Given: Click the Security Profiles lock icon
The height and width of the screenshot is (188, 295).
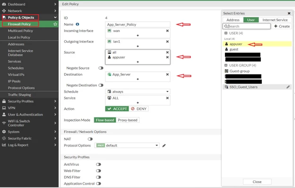Looking at the screenshot, I should pyautogui.click(x=4, y=101).
